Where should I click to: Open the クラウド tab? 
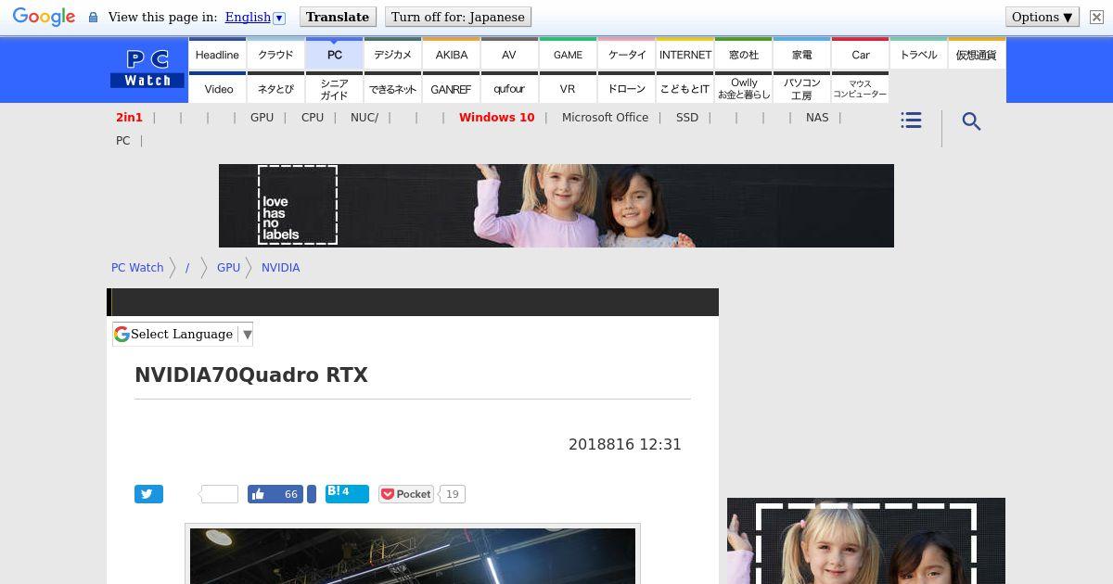point(275,54)
